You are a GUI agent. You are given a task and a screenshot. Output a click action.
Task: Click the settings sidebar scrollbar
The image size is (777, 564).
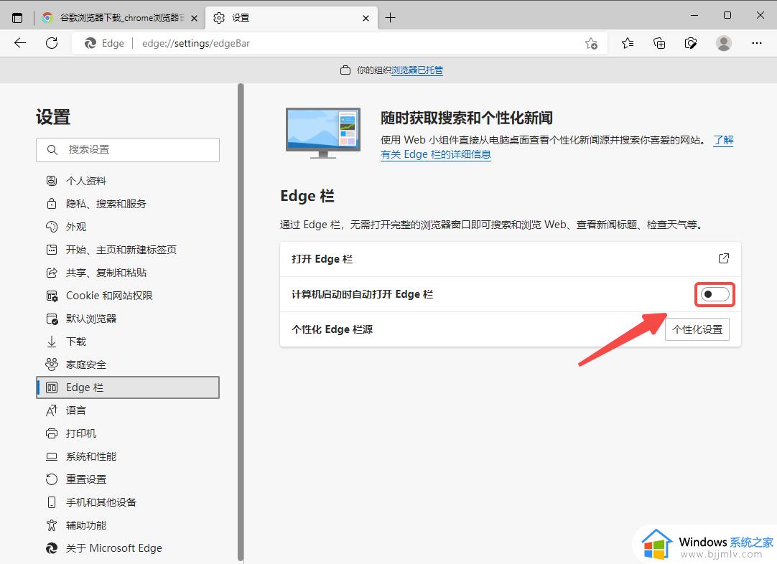[241, 322]
